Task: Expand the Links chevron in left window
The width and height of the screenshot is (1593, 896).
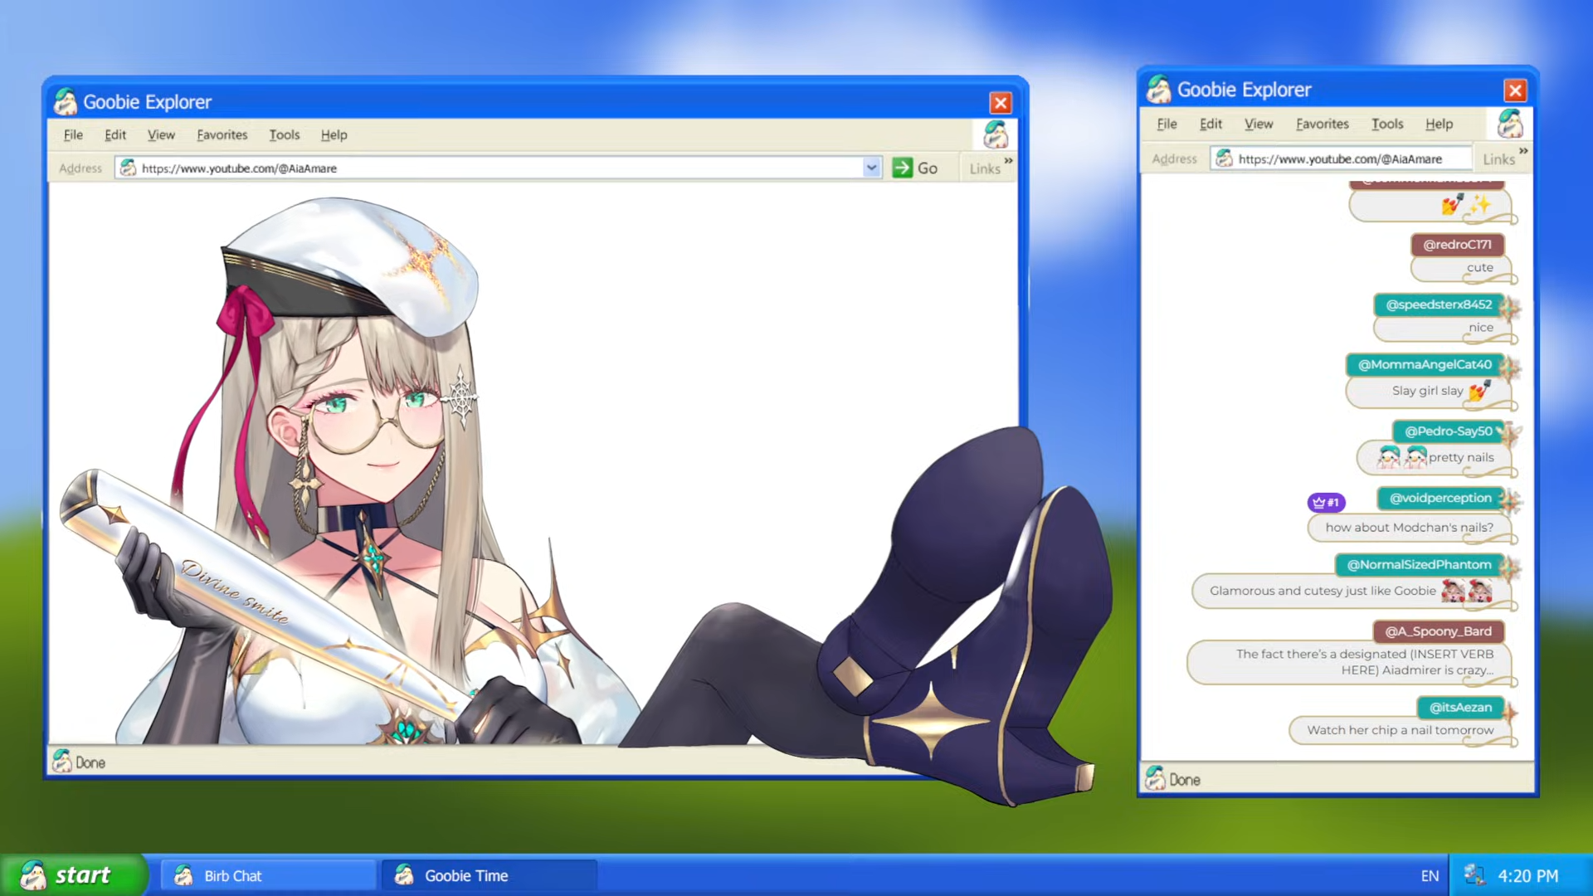Action: point(1008,161)
